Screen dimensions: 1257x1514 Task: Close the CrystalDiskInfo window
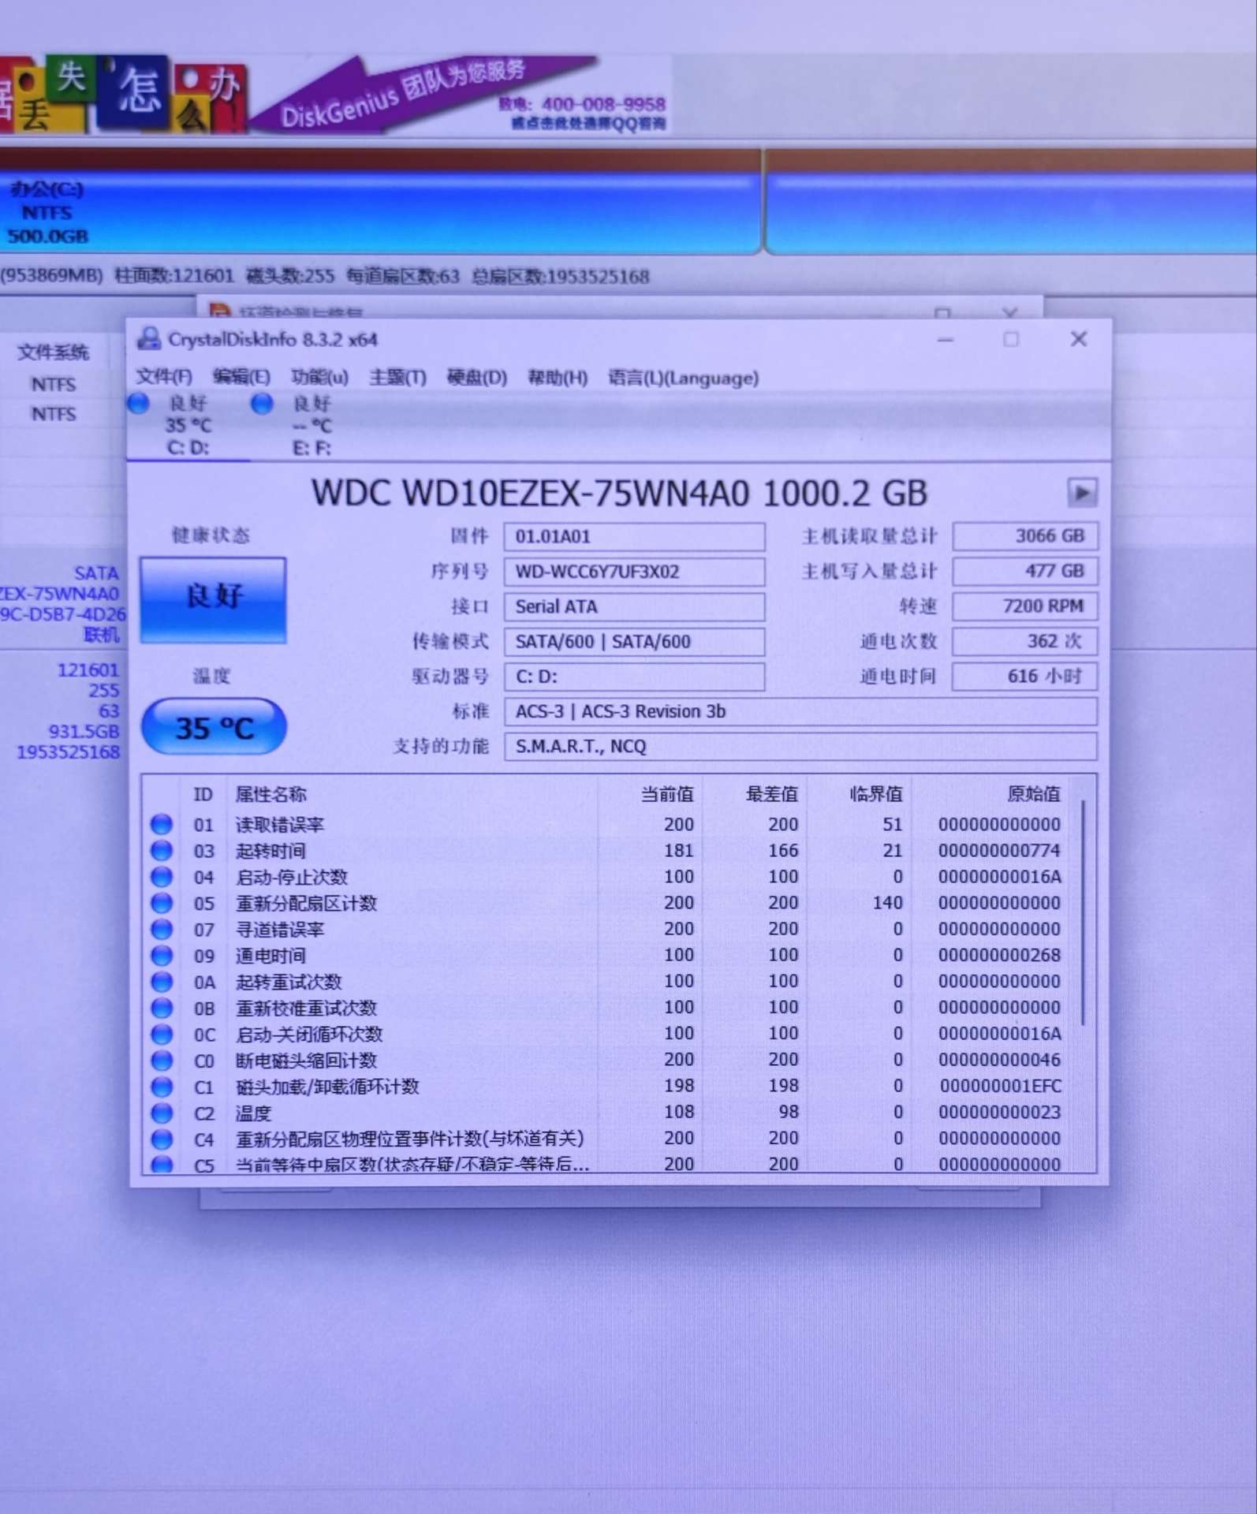pyautogui.click(x=1079, y=338)
